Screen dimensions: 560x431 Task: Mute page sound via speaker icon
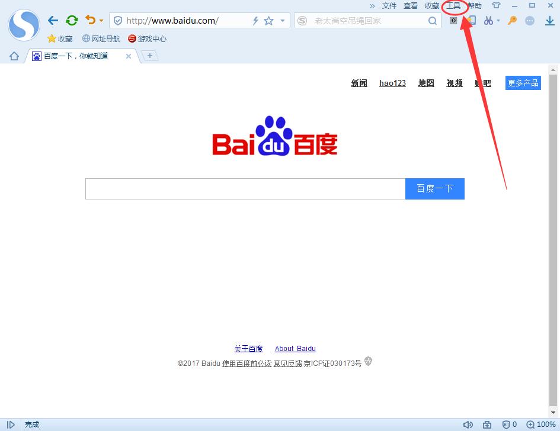468,424
